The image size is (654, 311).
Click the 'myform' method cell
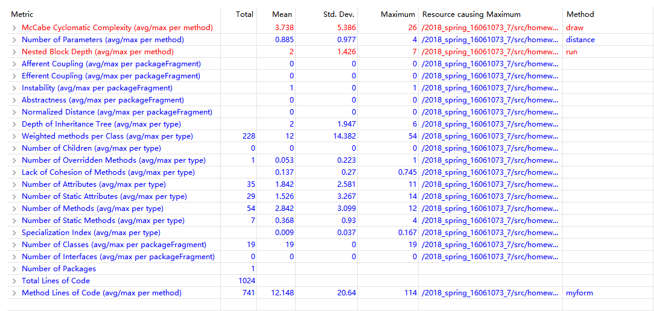pyautogui.click(x=579, y=293)
